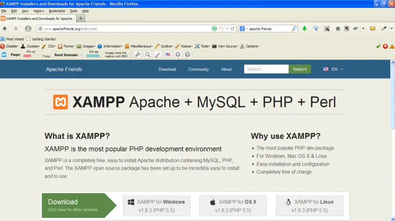Viewport: 395px width, 221px height.
Task: Open the Bookmarks menu
Action: click(57, 11)
